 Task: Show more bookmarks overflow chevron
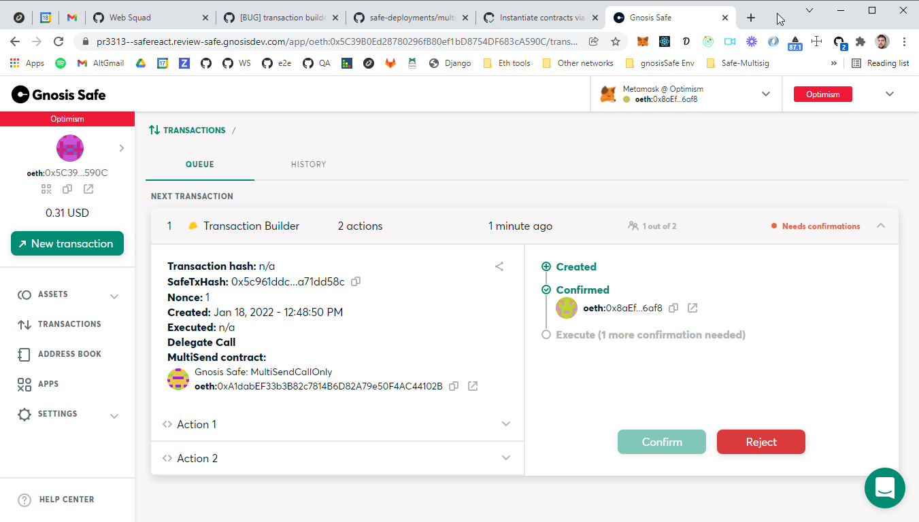click(x=834, y=63)
